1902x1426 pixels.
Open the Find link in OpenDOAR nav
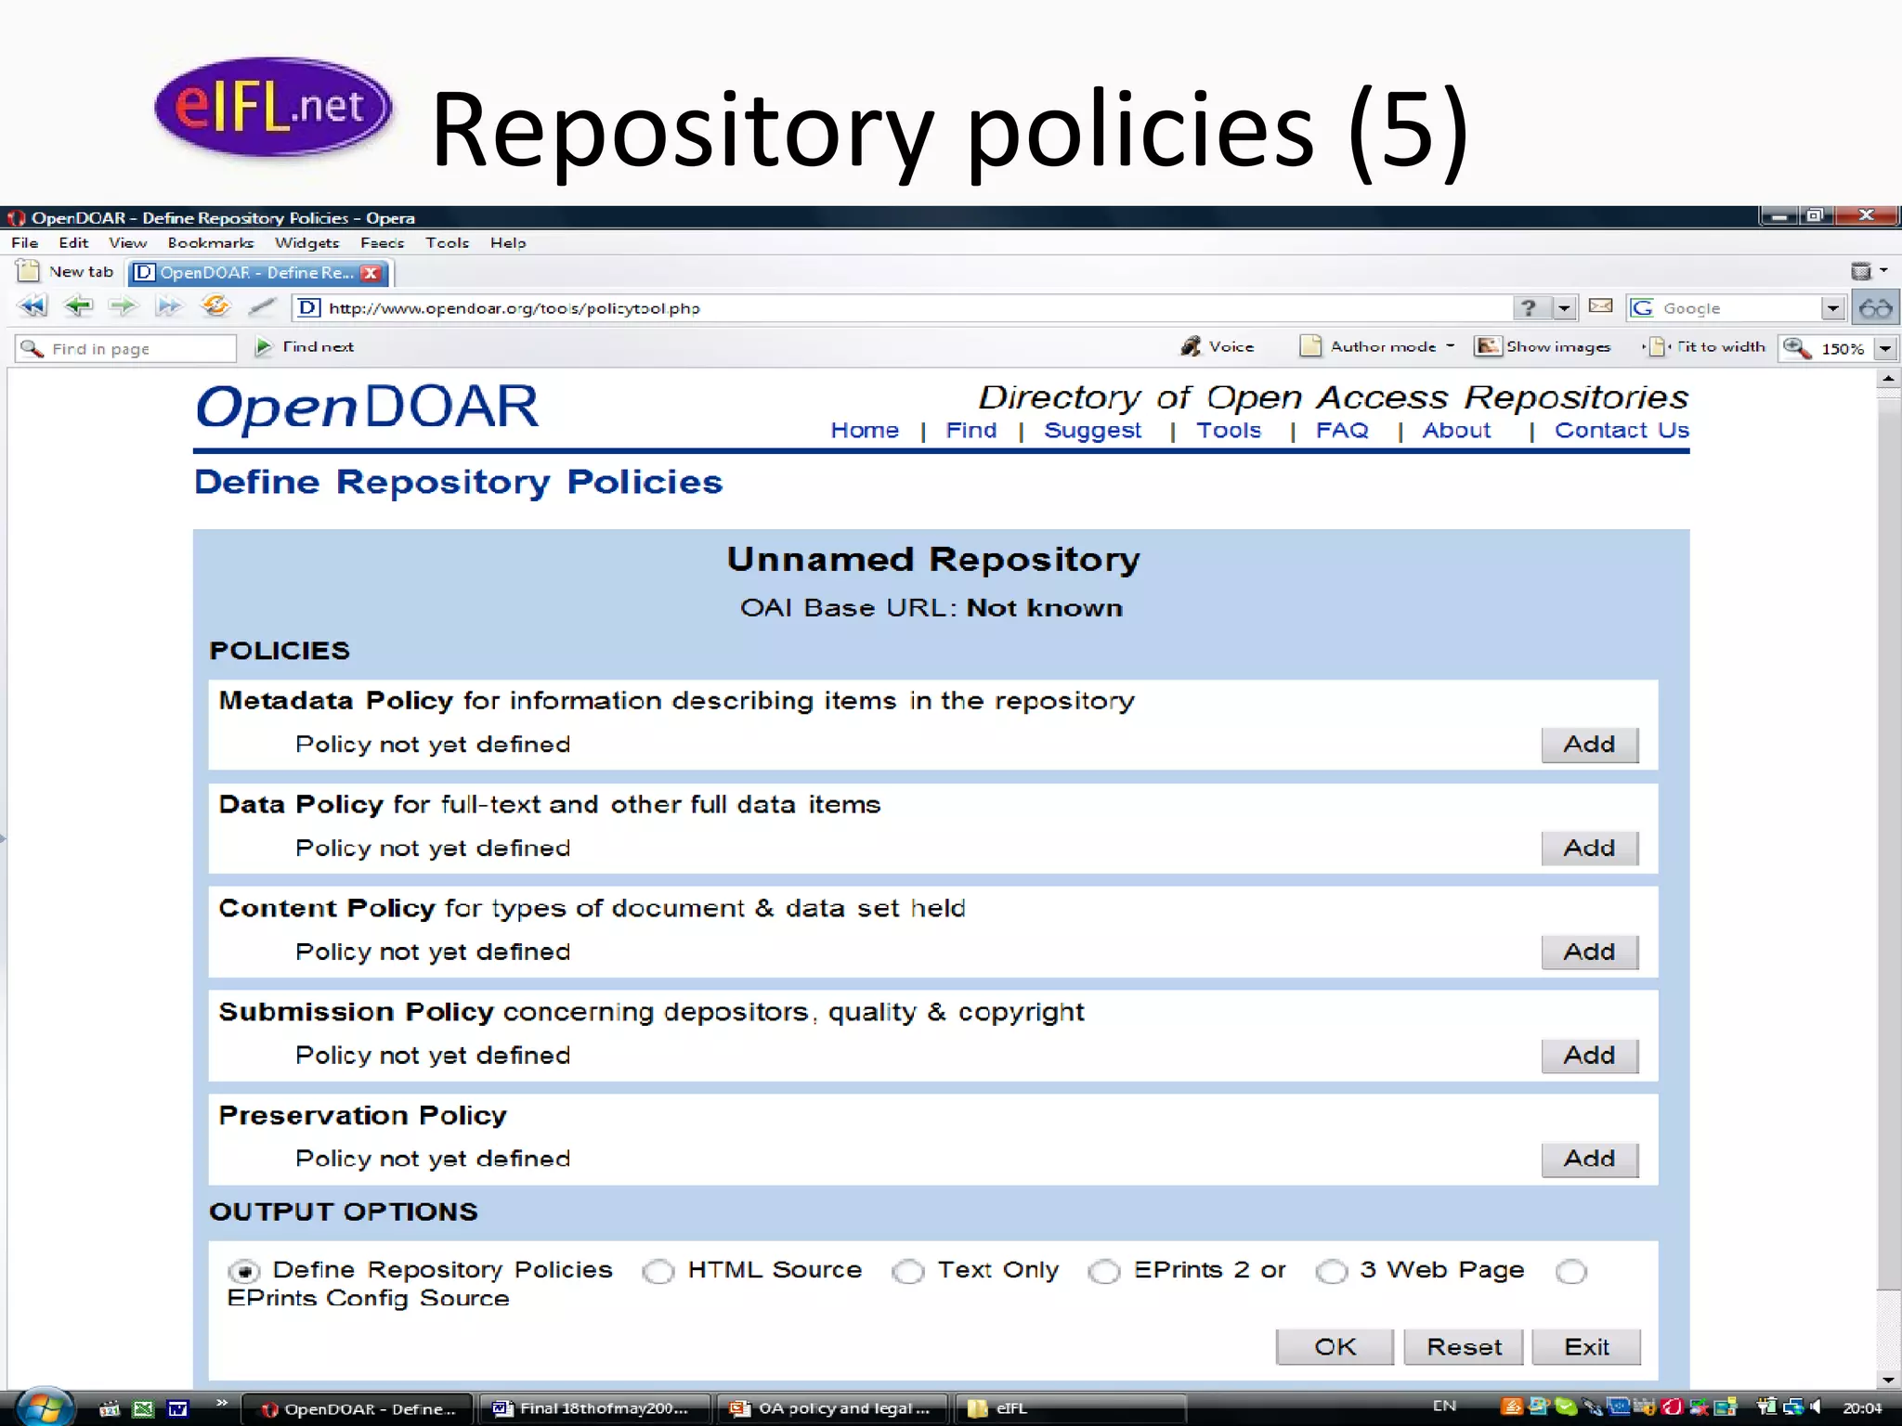tap(971, 431)
